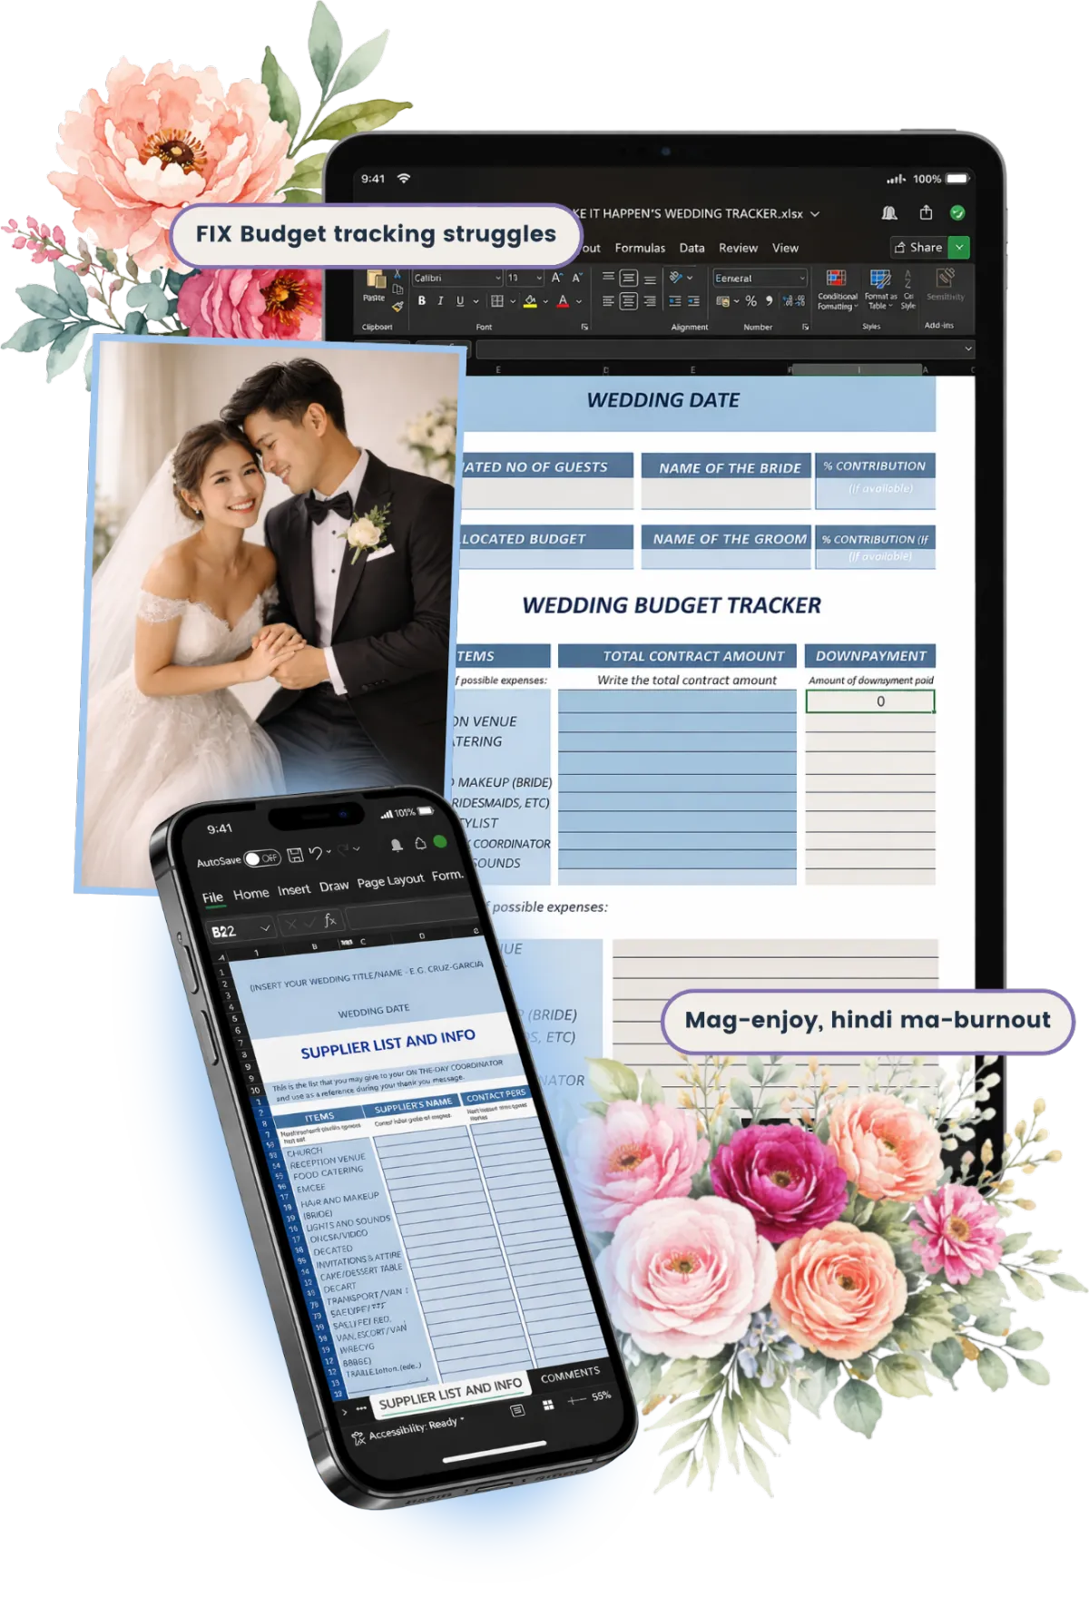Expand the formula bar on tablet

[x=968, y=348]
